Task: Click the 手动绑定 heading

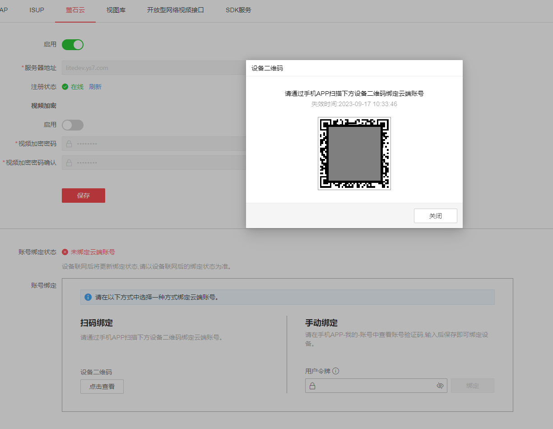Action: tap(321, 323)
